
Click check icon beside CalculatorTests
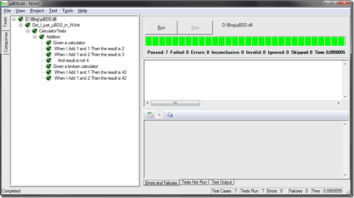pyautogui.click(x=35, y=31)
